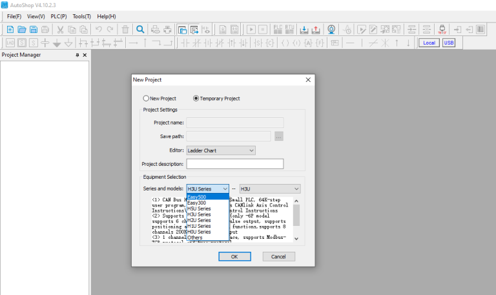Open the View(V) menu
This screenshot has height=295, width=496.
tap(36, 16)
